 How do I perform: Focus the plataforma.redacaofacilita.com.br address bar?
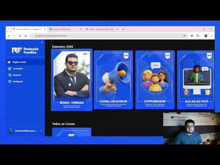tap(109, 36)
